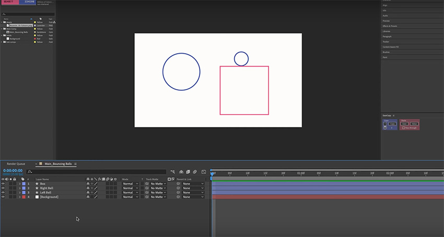Open the blending Mode dropdown for Right Ball
Image resolution: width=444 pixels, height=237 pixels.
(130, 188)
